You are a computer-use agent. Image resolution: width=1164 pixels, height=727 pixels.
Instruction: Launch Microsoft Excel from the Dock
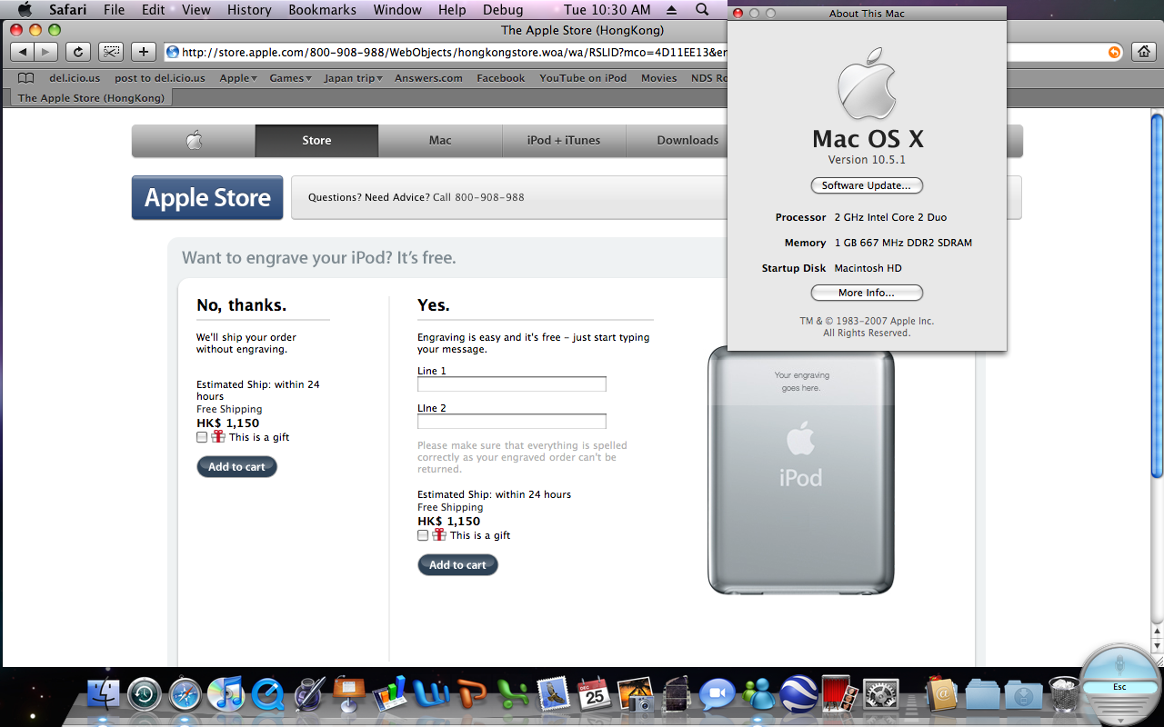pos(512,695)
